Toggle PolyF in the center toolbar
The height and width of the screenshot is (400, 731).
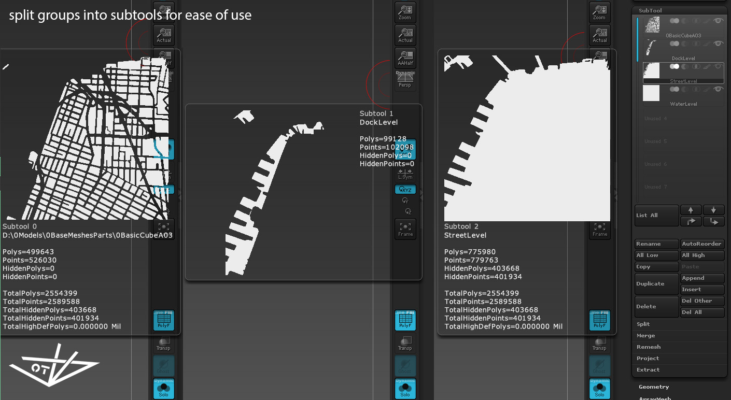point(405,320)
